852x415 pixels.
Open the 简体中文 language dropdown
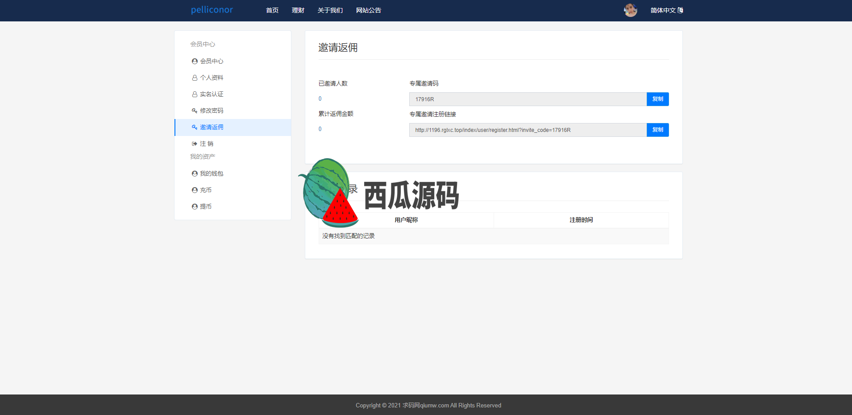click(667, 10)
